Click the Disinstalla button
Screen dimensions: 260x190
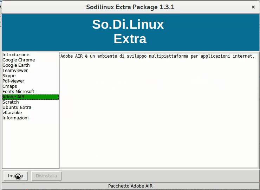(x=46, y=176)
